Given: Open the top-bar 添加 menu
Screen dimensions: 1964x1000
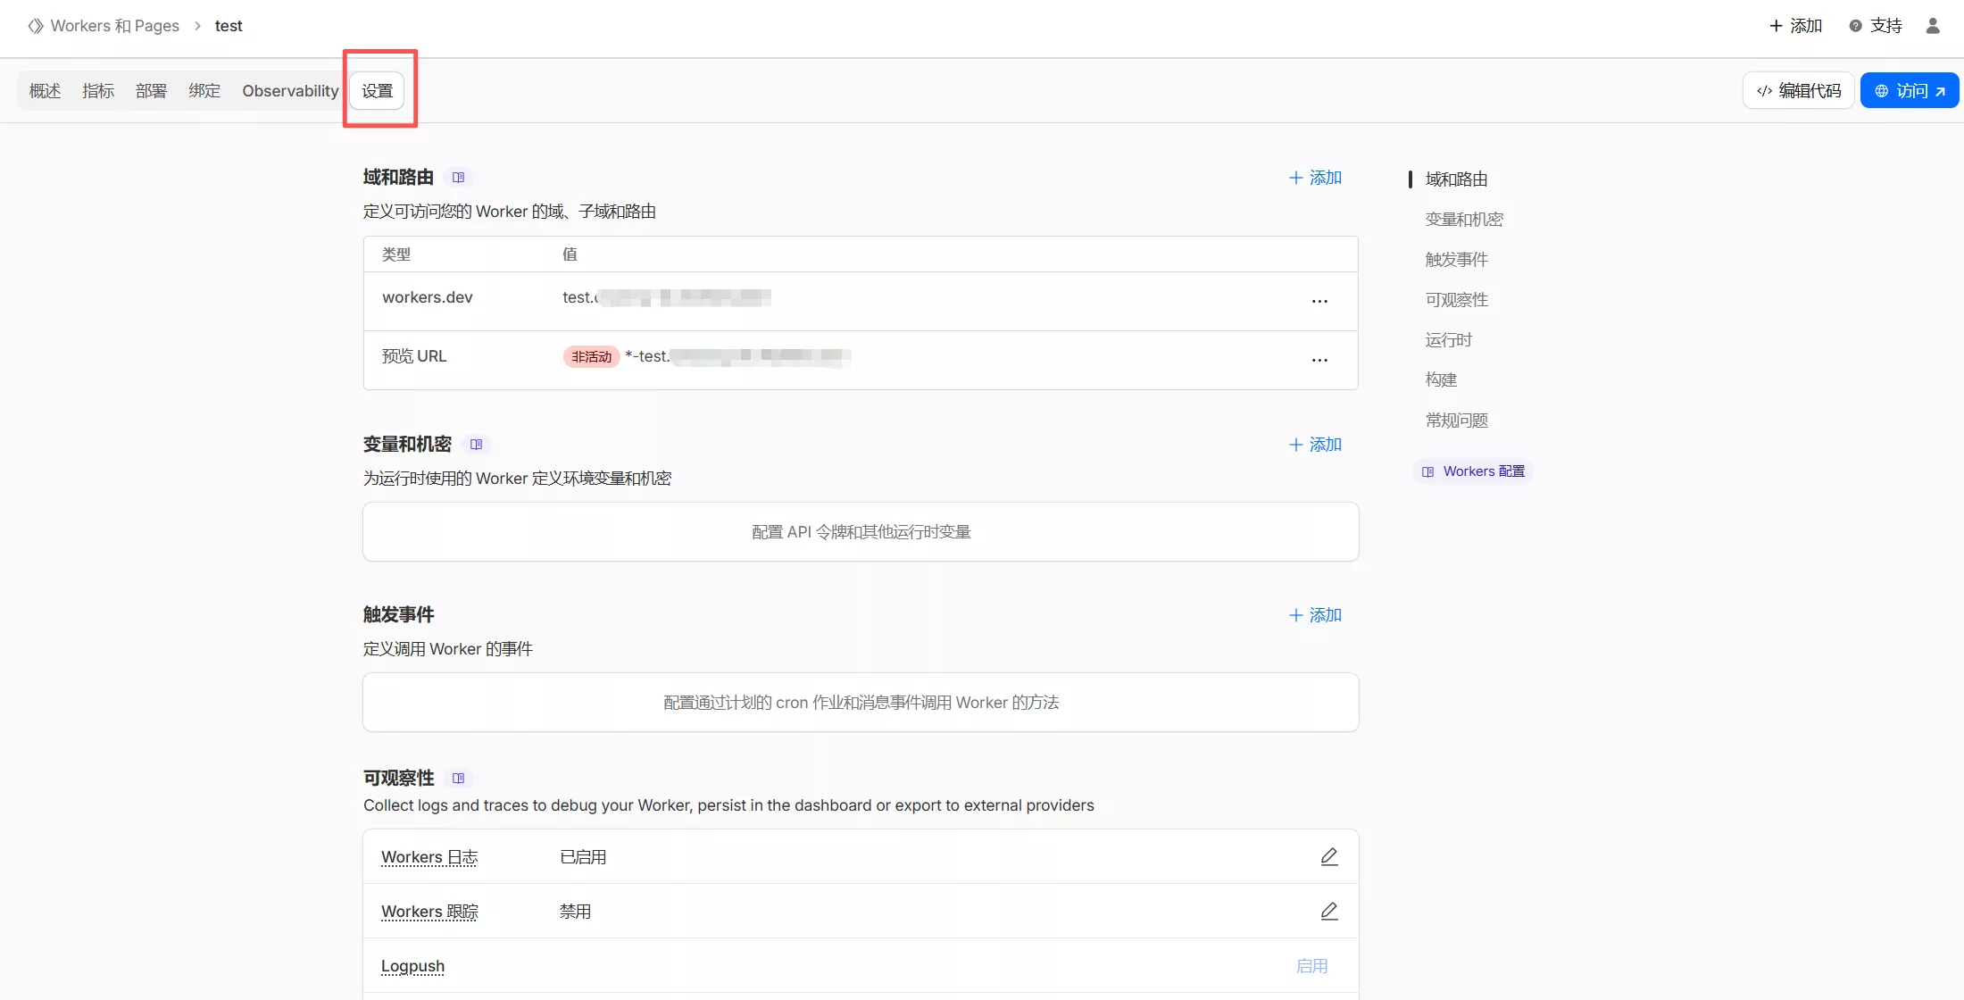Looking at the screenshot, I should click(x=1795, y=26).
